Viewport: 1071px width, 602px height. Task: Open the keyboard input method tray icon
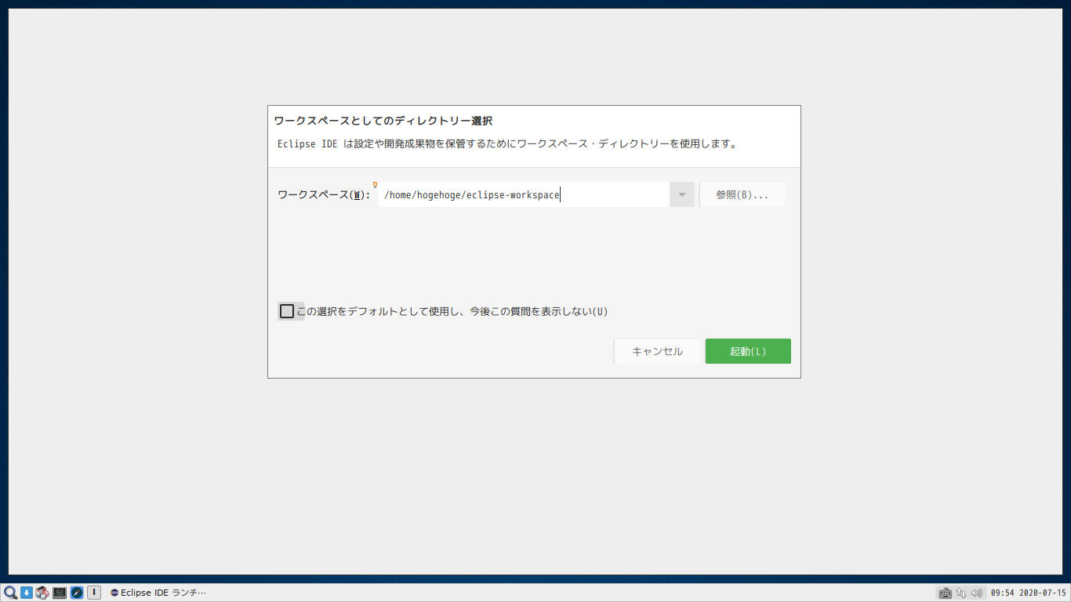coord(946,593)
